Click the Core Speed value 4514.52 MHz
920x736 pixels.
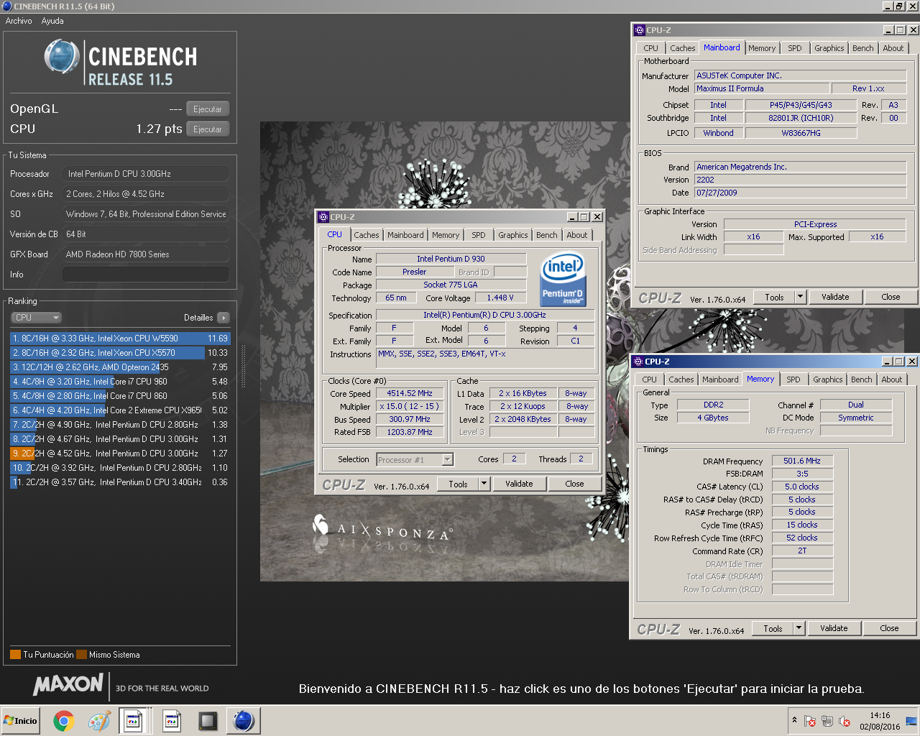pos(410,393)
